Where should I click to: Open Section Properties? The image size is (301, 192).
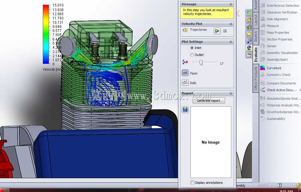coord(276,39)
